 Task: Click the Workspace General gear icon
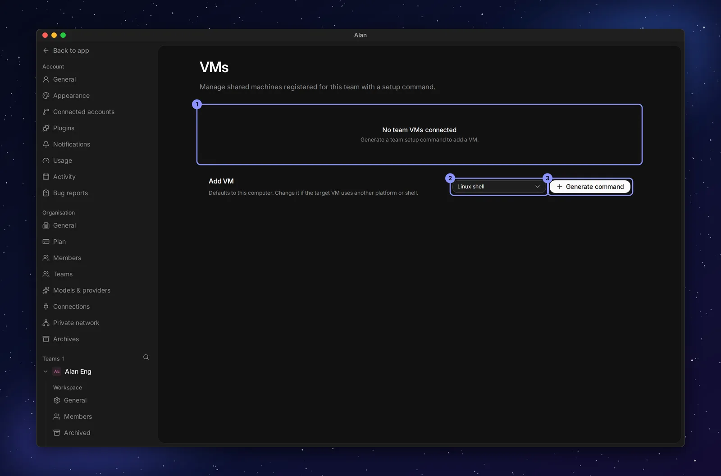(x=57, y=400)
